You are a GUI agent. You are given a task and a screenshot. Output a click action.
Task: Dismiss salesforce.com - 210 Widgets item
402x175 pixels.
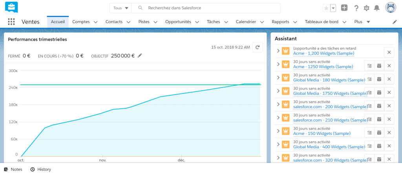[x=389, y=119]
